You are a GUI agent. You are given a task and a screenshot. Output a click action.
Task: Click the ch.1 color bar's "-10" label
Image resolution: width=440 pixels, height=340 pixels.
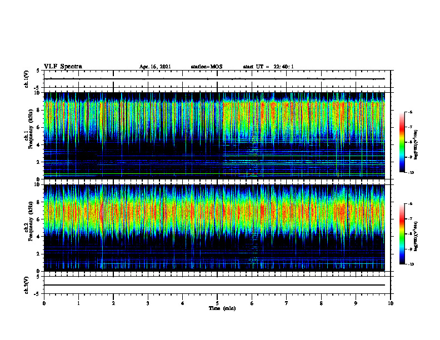pos(411,173)
